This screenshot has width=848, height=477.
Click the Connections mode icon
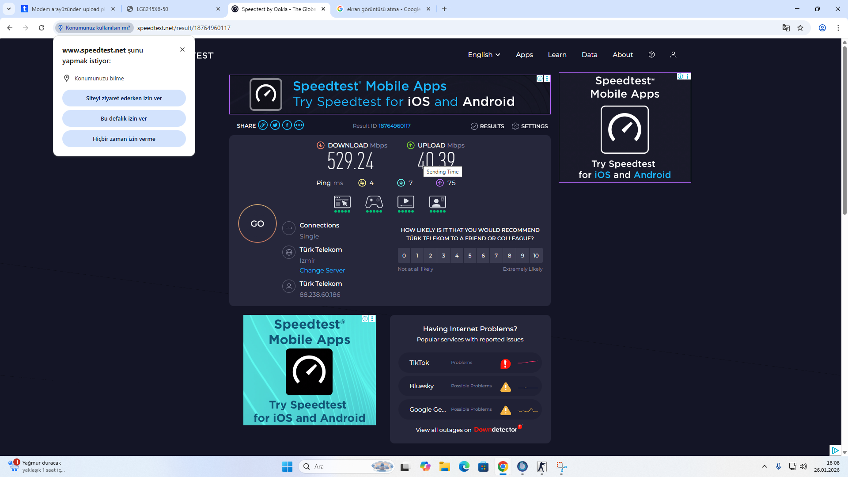point(289,228)
